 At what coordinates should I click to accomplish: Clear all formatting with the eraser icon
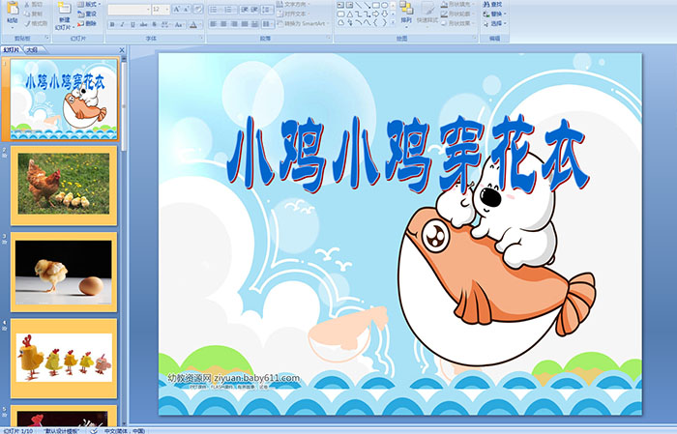click(197, 9)
